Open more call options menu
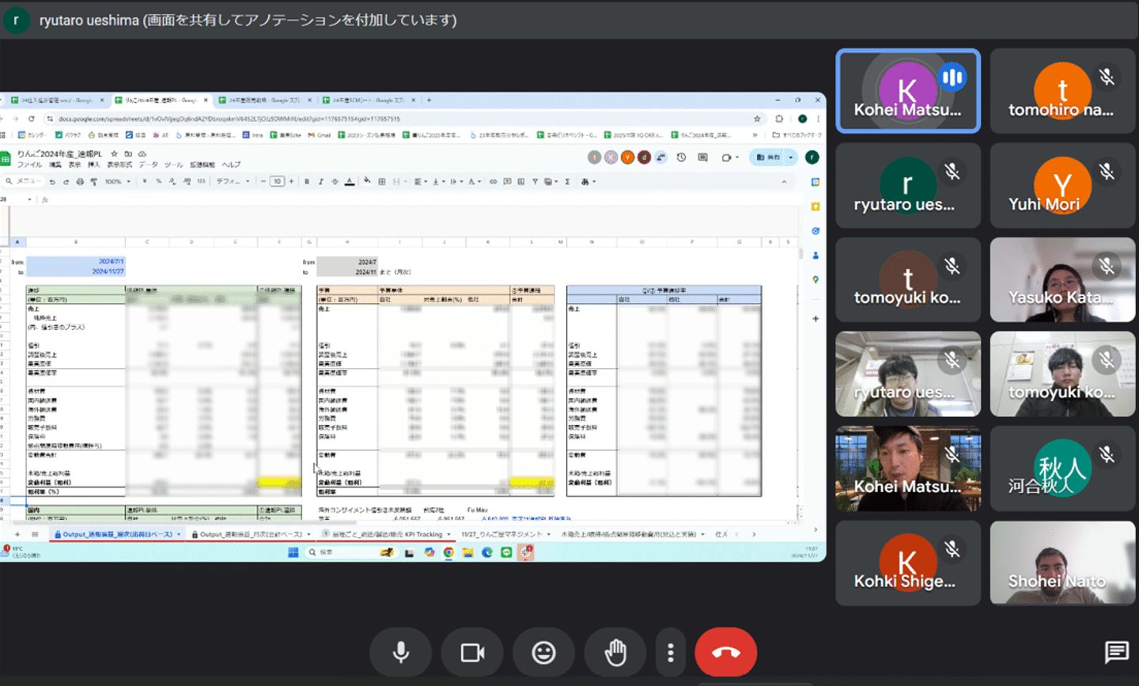 coord(671,652)
